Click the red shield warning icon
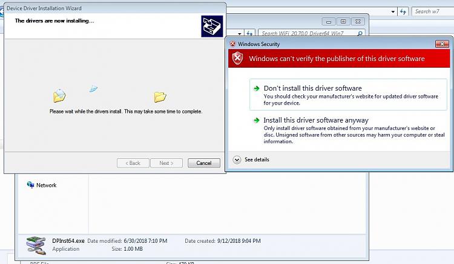Viewport: 454px width, 264px height. point(237,59)
